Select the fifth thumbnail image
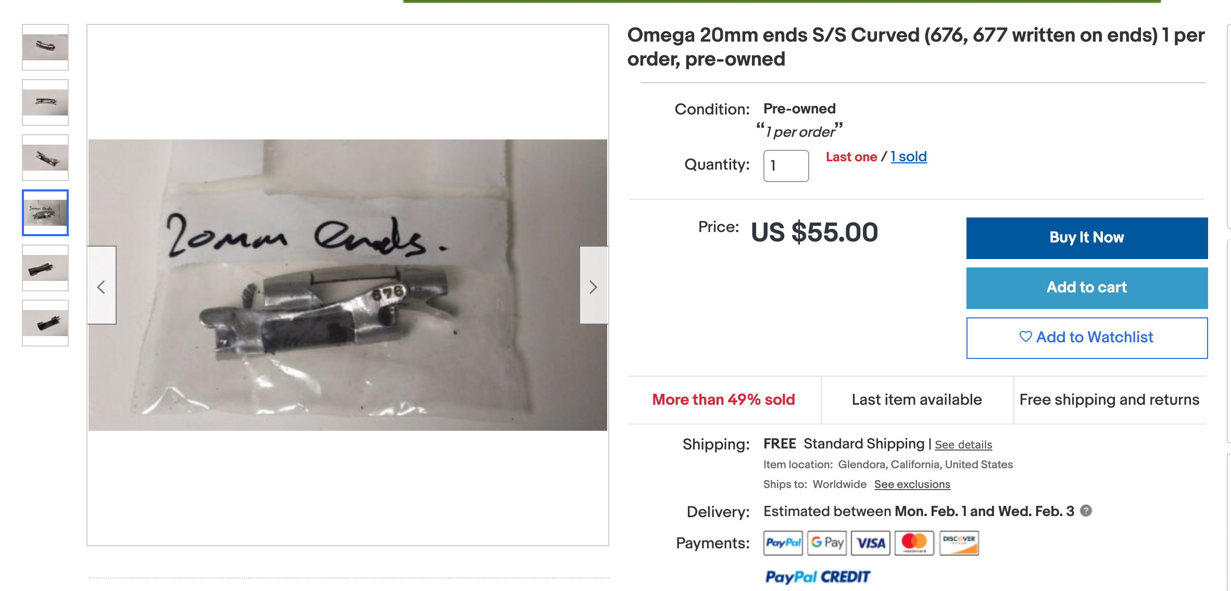 tap(45, 268)
